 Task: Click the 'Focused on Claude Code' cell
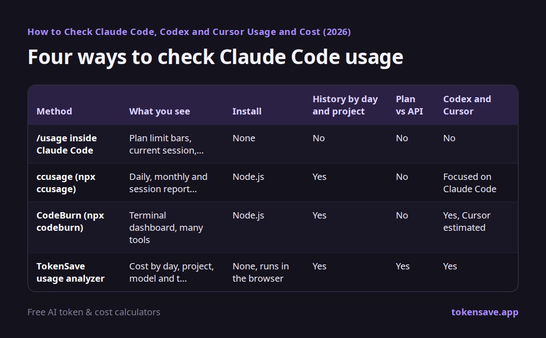470,183
